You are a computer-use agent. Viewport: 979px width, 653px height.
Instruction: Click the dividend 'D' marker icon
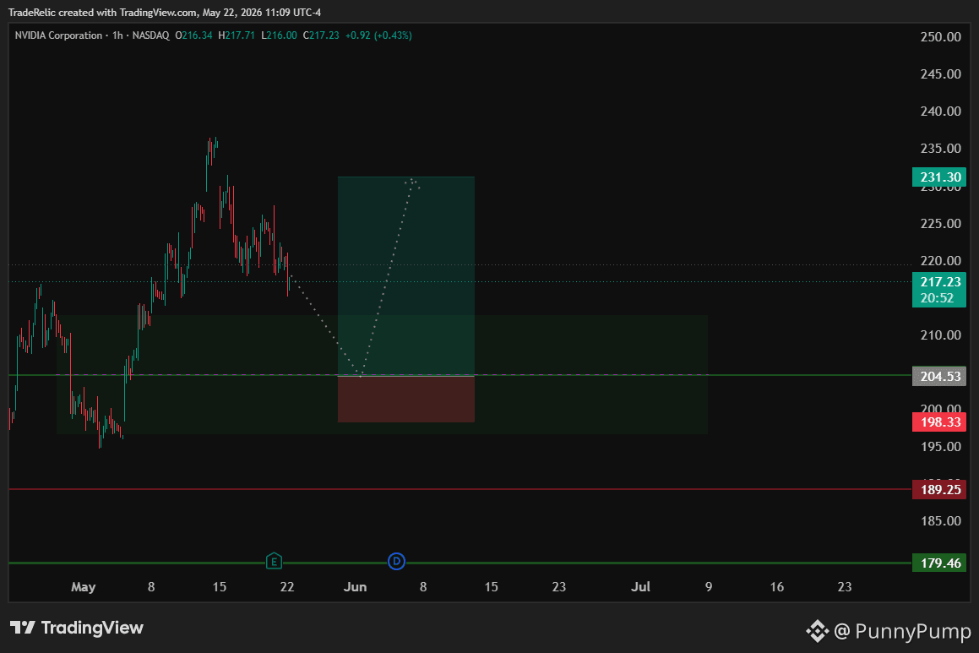[x=396, y=561]
